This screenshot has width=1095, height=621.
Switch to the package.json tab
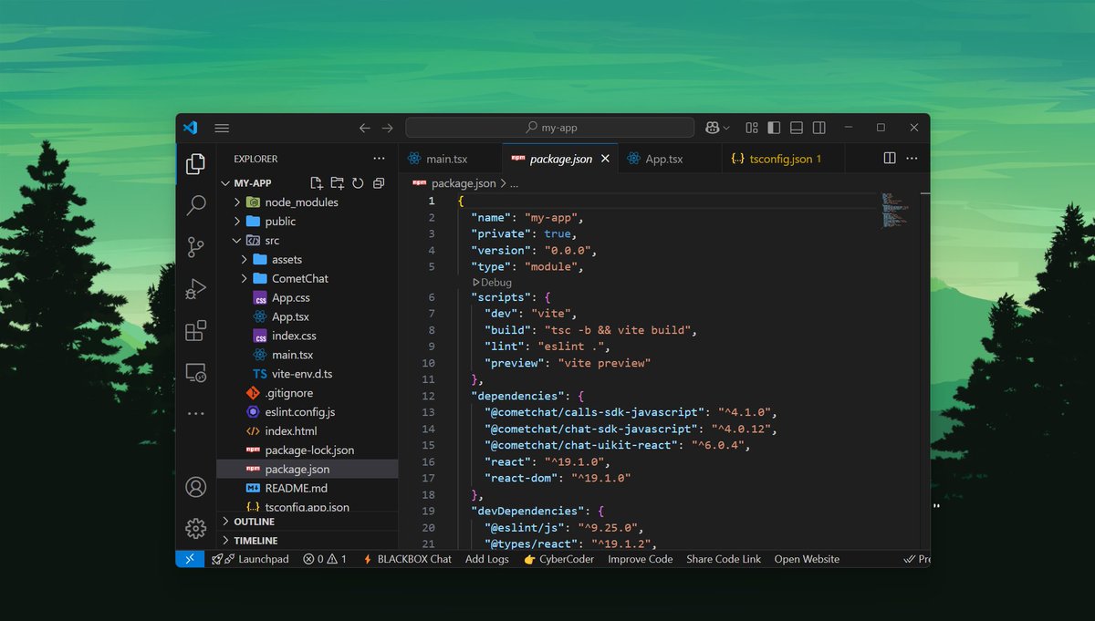tap(559, 159)
